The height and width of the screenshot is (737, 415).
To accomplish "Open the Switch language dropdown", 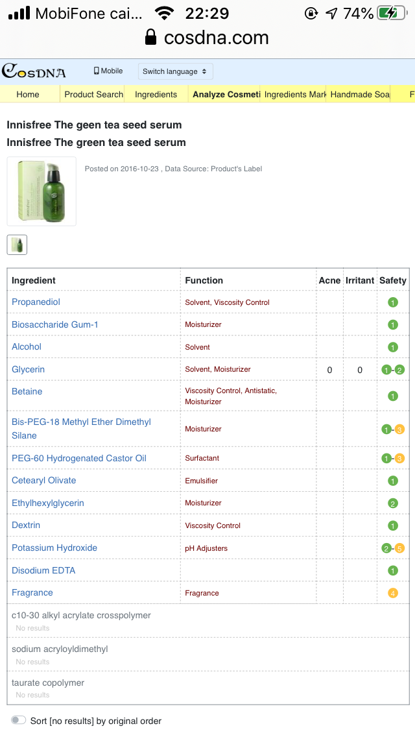I will coord(174,71).
